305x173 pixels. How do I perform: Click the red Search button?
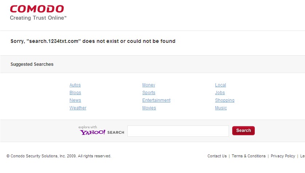click(243, 131)
